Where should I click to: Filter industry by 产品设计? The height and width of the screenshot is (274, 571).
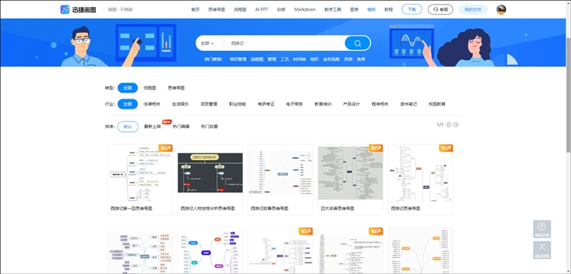pos(352,104)
